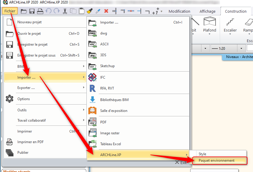Screen dimensions: 253x172
Task: Open the Escalier dropdown arrow
Action: [230, 34]
